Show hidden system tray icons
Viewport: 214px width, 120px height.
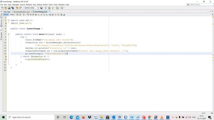[173, 117]
